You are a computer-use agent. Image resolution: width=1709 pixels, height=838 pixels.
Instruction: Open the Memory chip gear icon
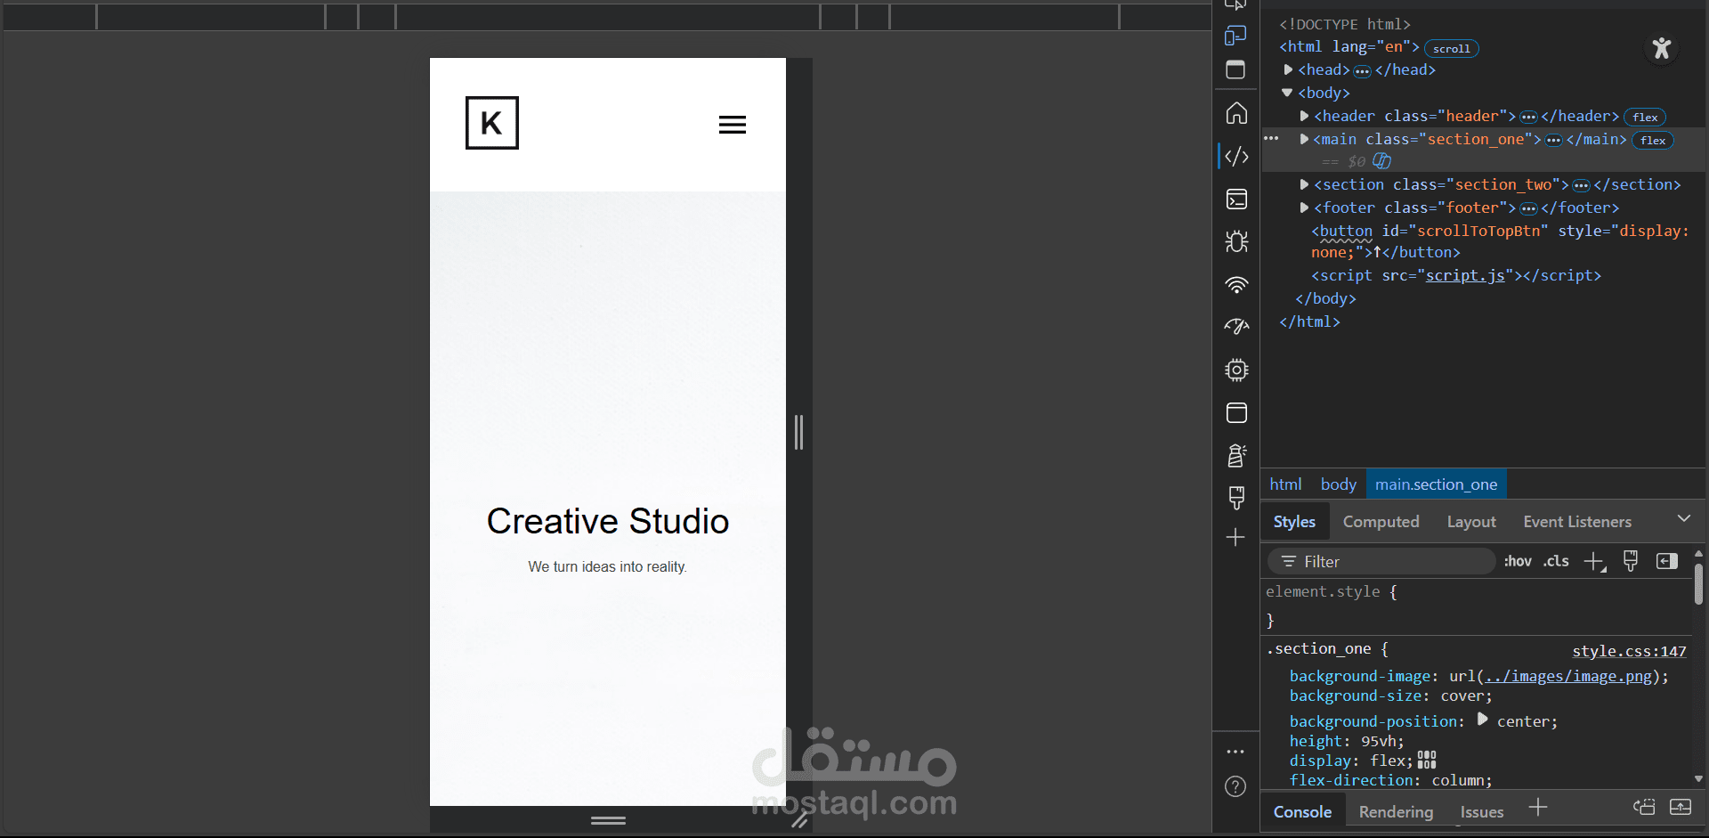click(x=1236, y=370)
